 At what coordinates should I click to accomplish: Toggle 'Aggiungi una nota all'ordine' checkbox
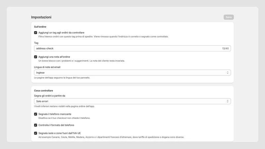[x=35, y=57]
